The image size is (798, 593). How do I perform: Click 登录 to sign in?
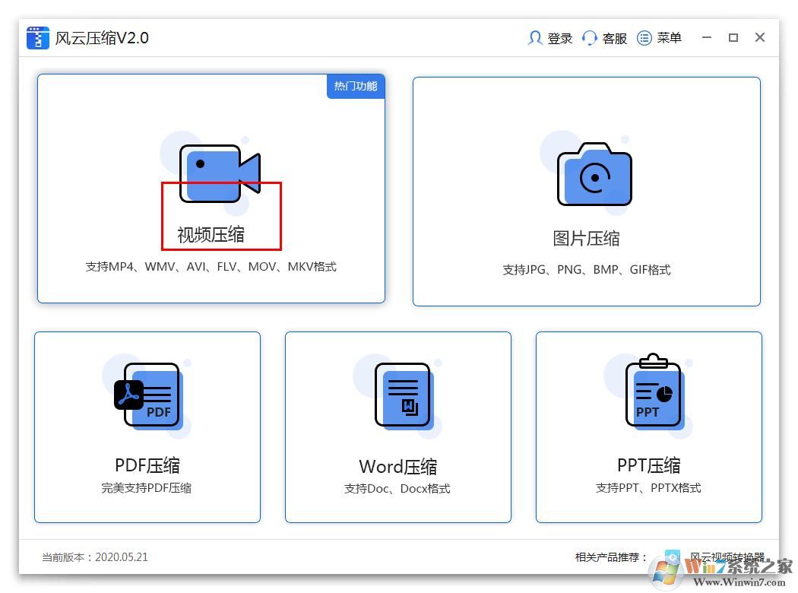coord(559,38)
